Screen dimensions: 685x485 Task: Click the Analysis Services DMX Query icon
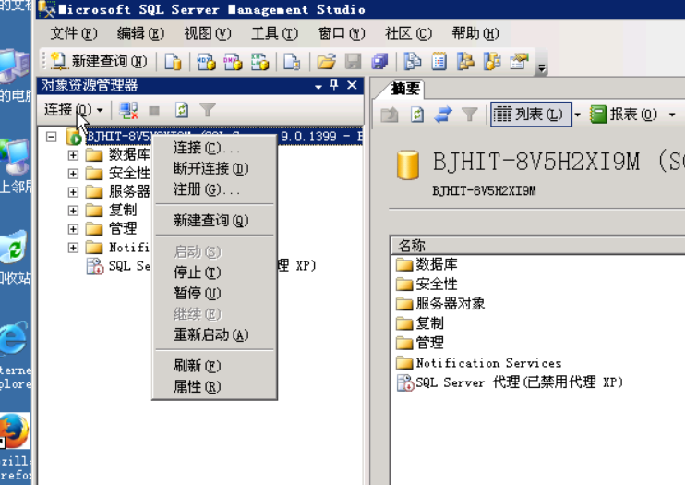[233, 61]
